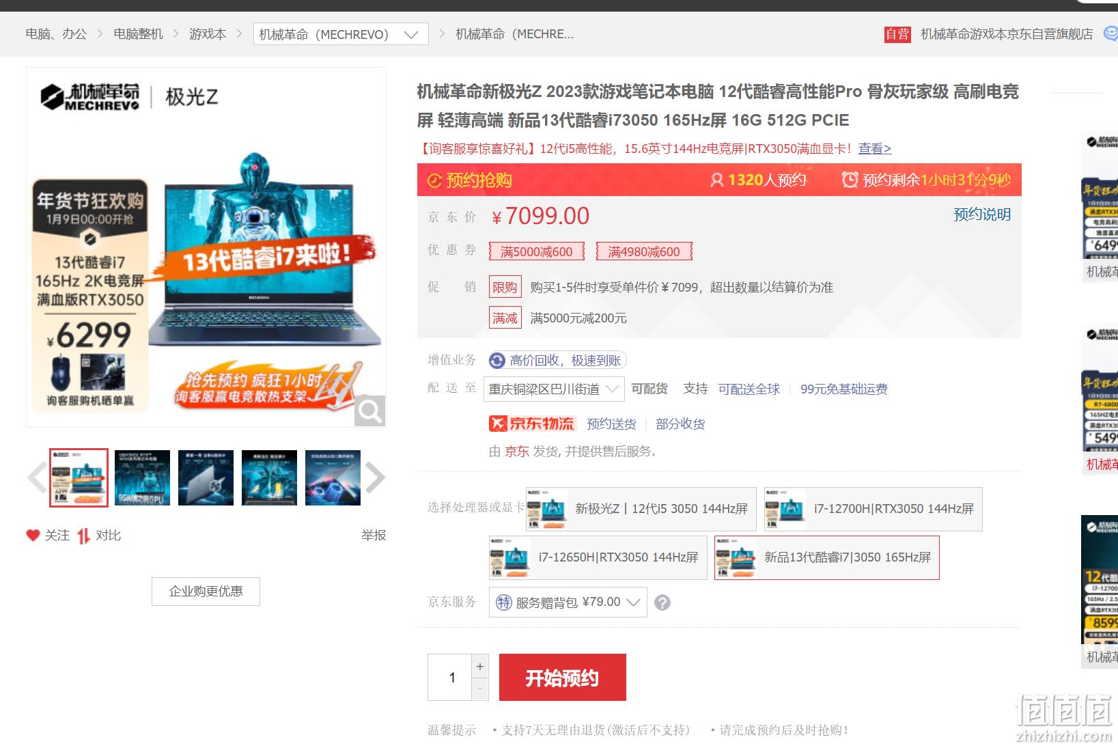Screen dimensions: 1118x748
Task: Select option i7-12700H|RTX3050 144Hz屏
Action: coord(873,509)
